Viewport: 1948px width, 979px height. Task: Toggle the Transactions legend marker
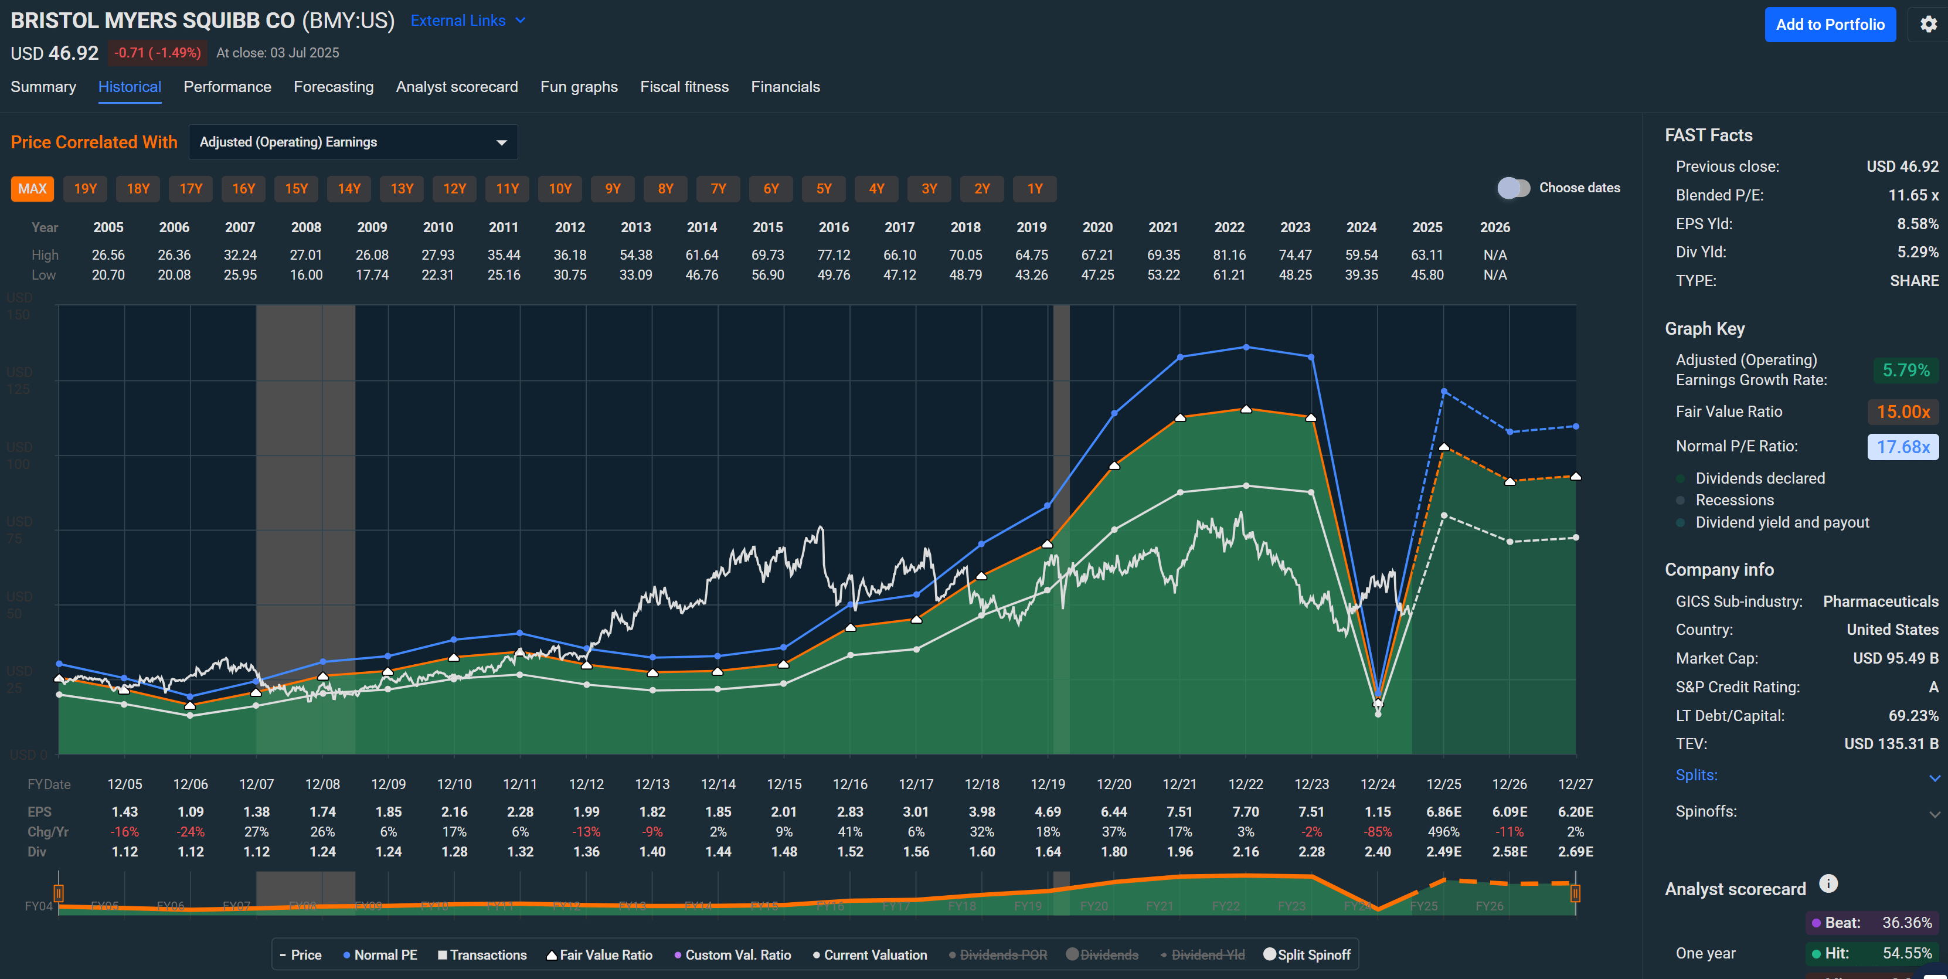click(x=443, y=954)
